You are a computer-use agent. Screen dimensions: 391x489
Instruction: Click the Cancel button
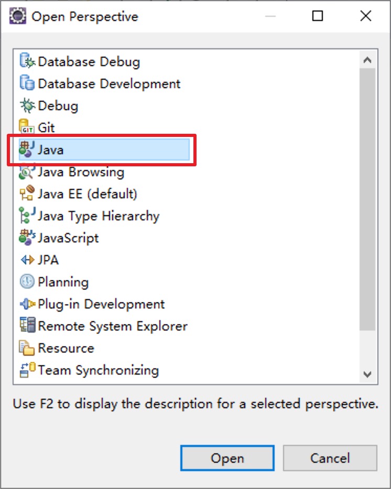click(x=330, y=458)
